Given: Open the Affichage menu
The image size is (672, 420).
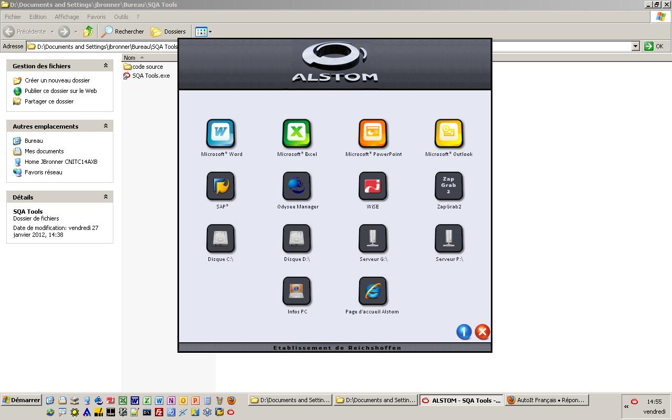Looking at the screenshot, I should (x=67, y=17).
